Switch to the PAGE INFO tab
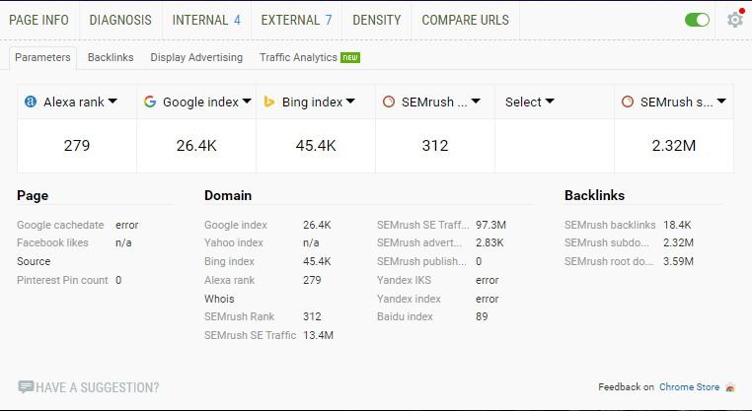The width and height of the screenshot is (752, 411). tap(38, 20)
